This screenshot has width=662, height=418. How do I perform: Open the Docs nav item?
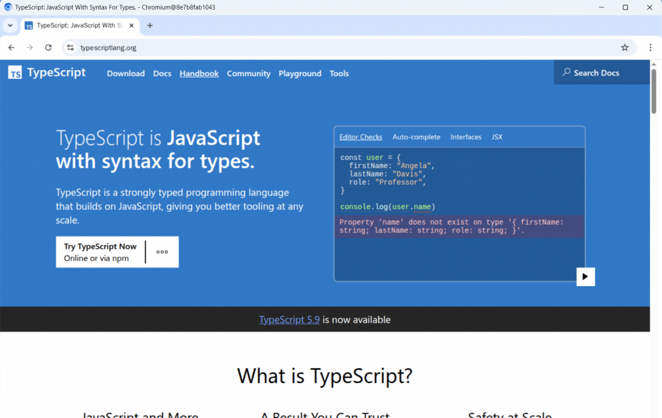tap(162, 74)
